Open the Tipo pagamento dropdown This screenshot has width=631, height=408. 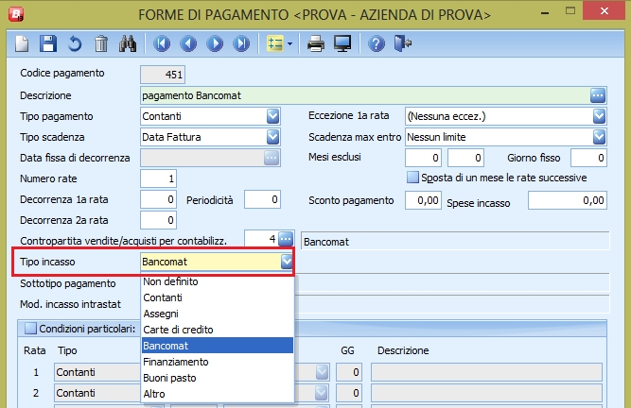(x=272, y=116)
